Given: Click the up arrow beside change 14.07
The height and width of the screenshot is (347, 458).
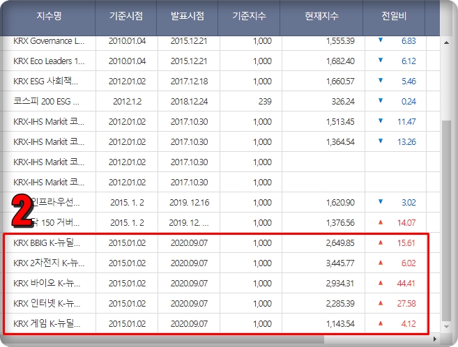Looking at the screenshot, I should point(381,222).
